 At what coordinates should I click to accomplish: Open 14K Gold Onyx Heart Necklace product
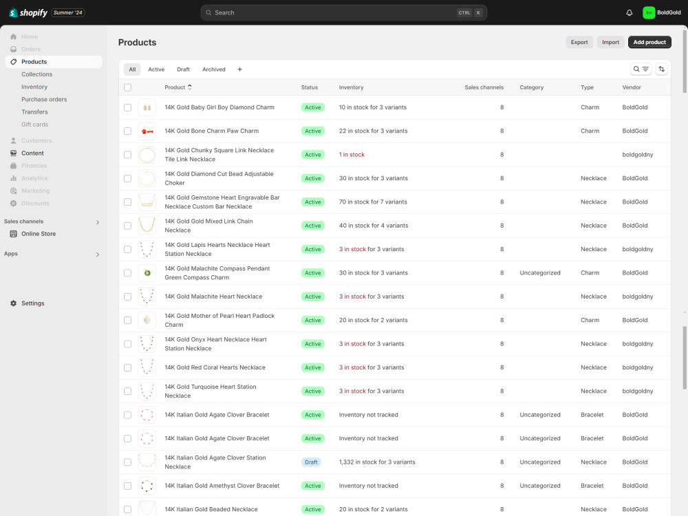point(215,344)
